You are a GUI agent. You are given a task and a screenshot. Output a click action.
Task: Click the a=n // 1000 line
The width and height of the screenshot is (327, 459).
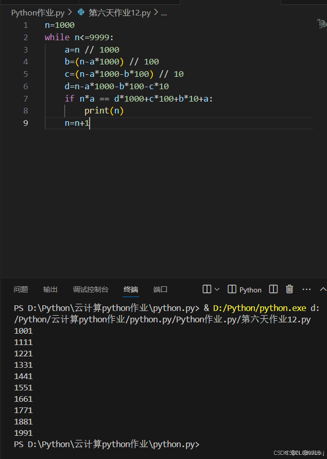click(92, 50)
